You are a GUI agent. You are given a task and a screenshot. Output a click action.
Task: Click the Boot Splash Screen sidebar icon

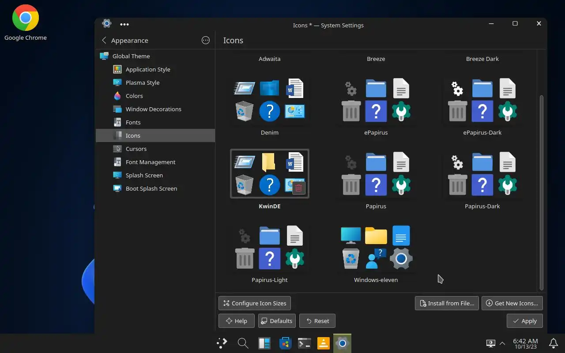tap(117, 188)
